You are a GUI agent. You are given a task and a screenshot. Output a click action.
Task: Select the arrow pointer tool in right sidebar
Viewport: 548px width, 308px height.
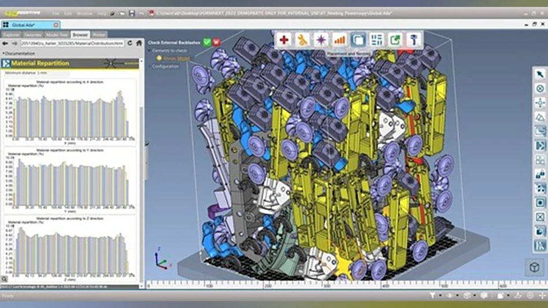point(540,75)
